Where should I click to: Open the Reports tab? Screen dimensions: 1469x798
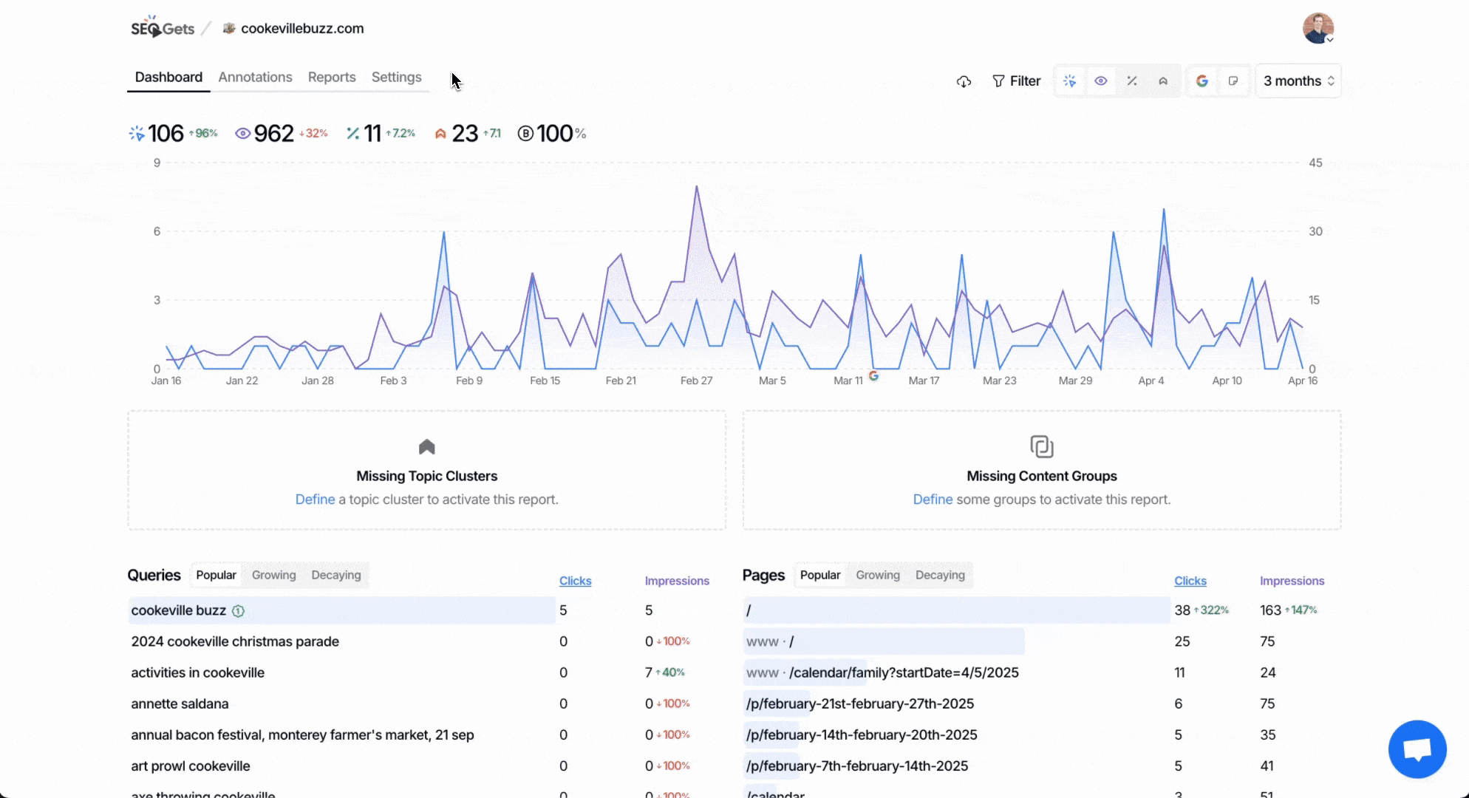click(332, 78)
